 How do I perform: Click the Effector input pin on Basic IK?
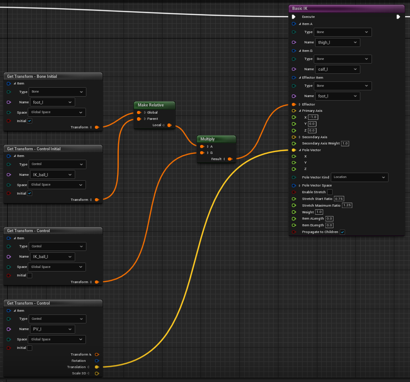click(294, 104)
